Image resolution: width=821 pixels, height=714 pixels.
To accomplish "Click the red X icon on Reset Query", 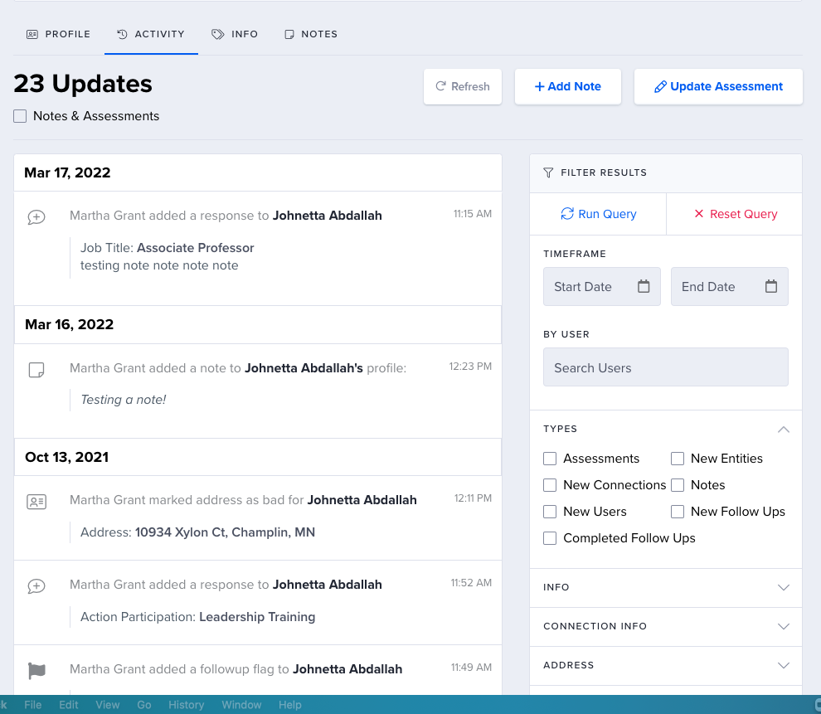I will coord(699,214).
